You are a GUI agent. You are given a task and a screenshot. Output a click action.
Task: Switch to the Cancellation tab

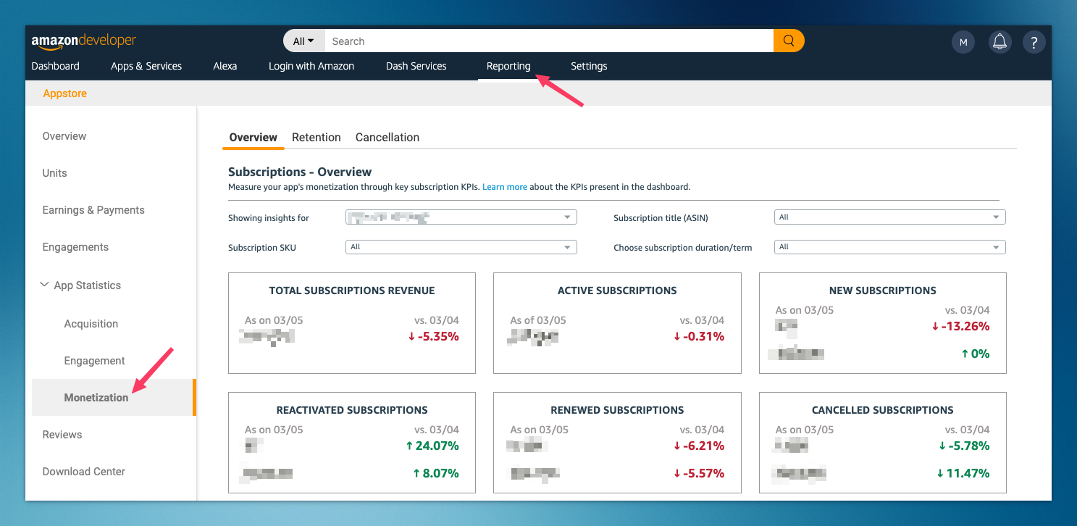coord(387,137)
